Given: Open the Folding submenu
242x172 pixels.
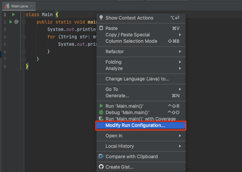Looking at the screenshot, I should 141,62.
